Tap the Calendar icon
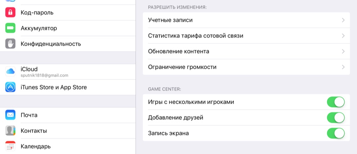 pyautogui.click(x=10, y=146)
